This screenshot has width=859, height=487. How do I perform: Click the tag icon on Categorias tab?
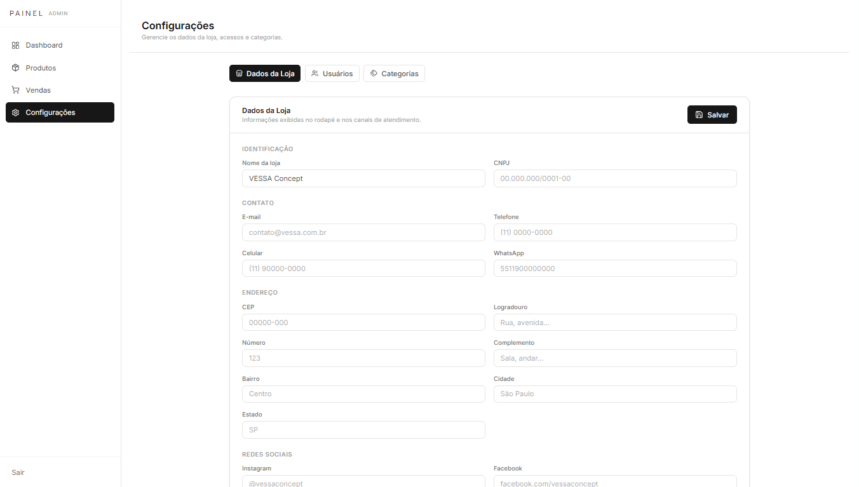(374, 74)
